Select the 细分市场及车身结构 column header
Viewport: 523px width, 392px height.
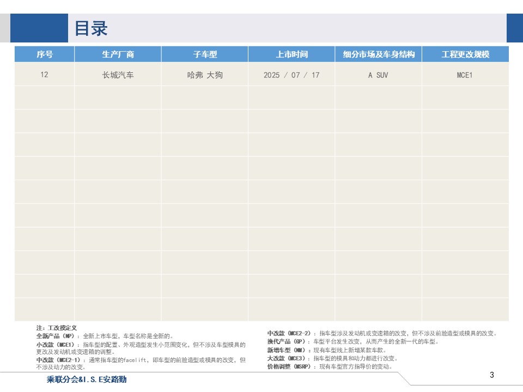point(379,54)
